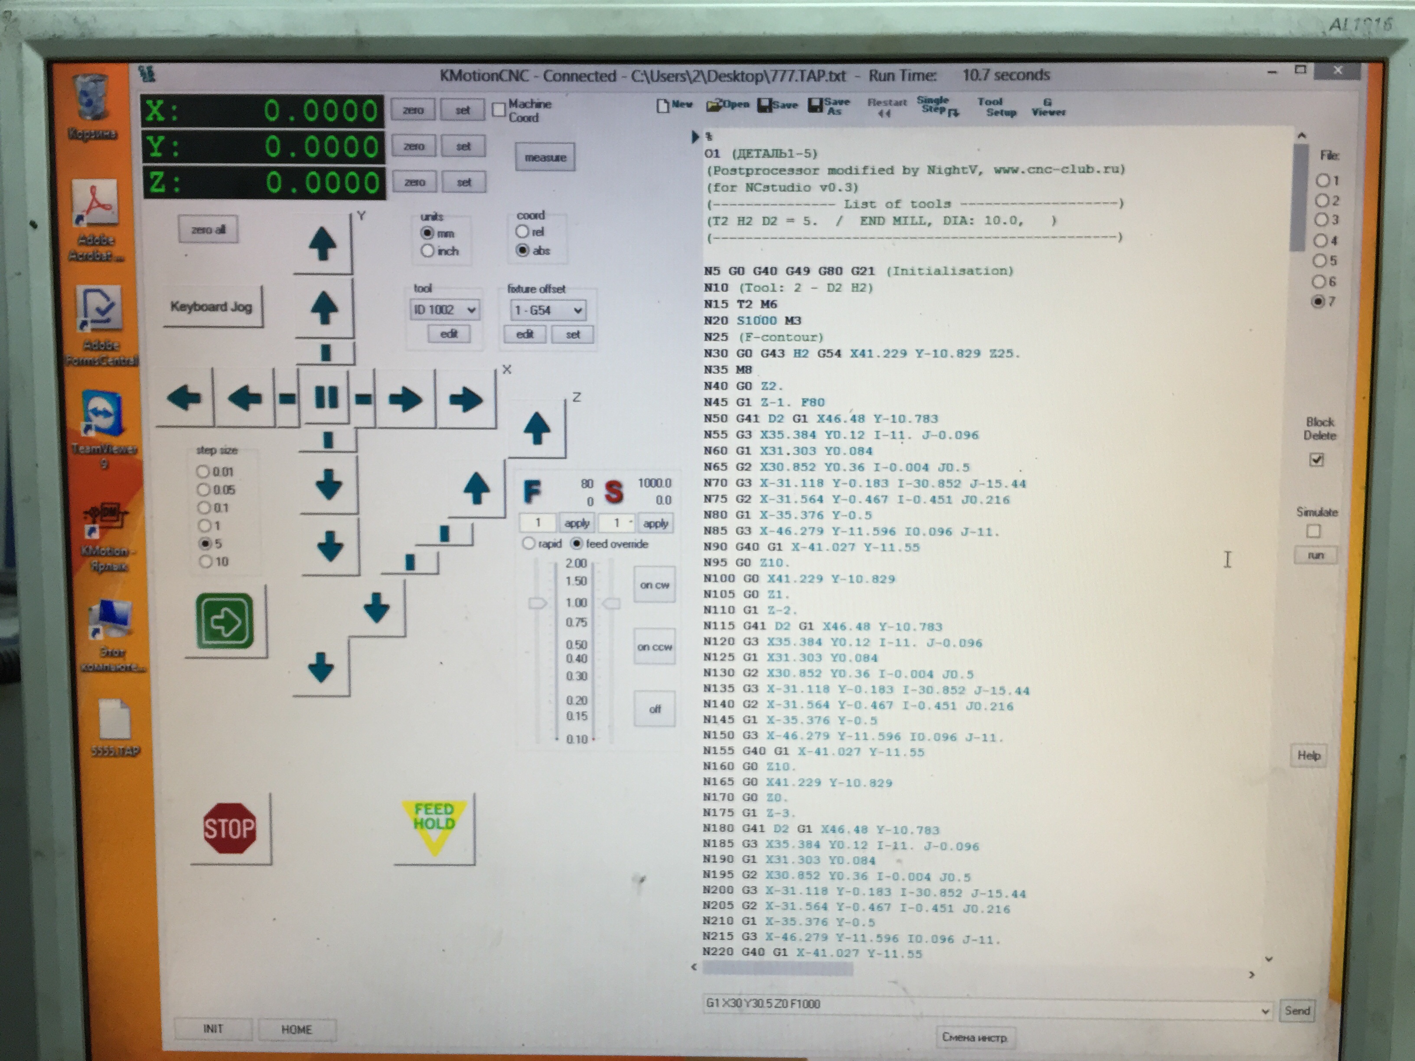
Task: Expand the tool ID 1002 dropdown
Action: point(471,310)
